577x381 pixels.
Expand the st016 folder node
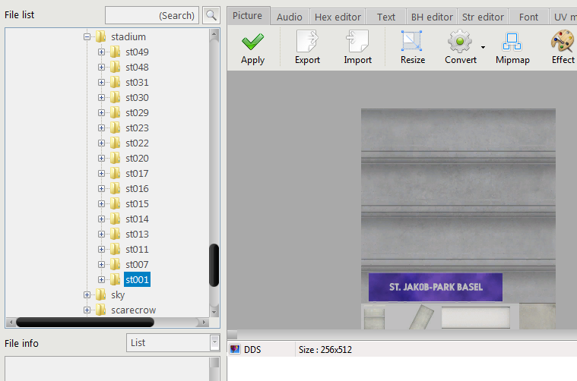tap(101, 188)
